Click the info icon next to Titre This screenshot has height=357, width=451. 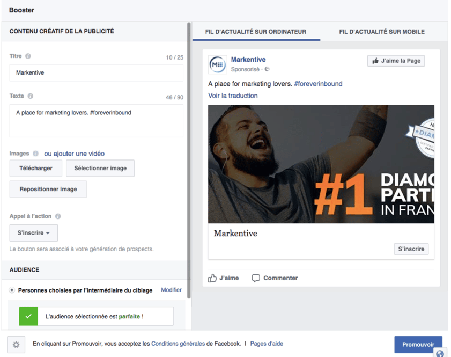tap(28, 56)
